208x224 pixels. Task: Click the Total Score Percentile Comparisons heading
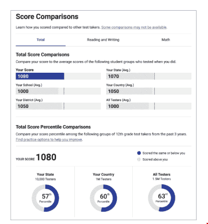pos(53,127)
